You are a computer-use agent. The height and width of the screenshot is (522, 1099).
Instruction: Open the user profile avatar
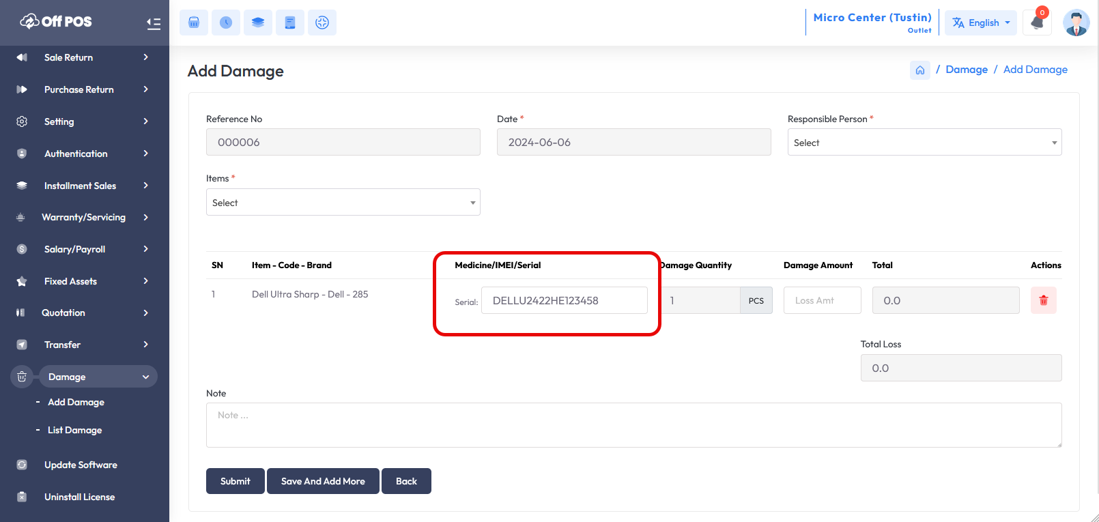pyautogui.click(x=1076, y=23)
